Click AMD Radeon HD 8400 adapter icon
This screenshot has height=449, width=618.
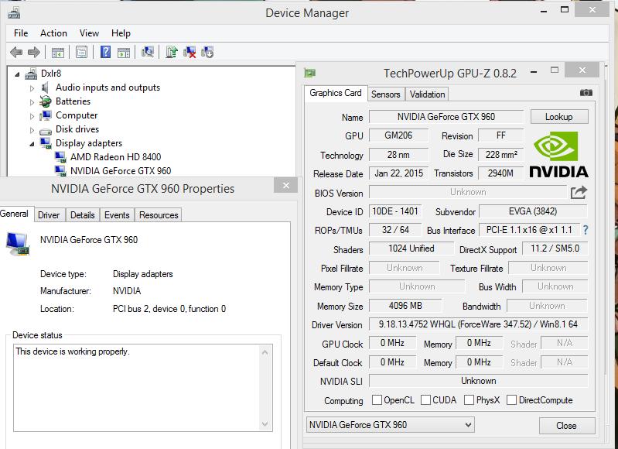[x=60, y=157]
